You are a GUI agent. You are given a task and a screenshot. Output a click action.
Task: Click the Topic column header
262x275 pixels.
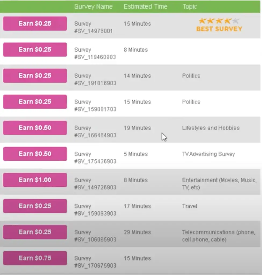coord(189,7)
